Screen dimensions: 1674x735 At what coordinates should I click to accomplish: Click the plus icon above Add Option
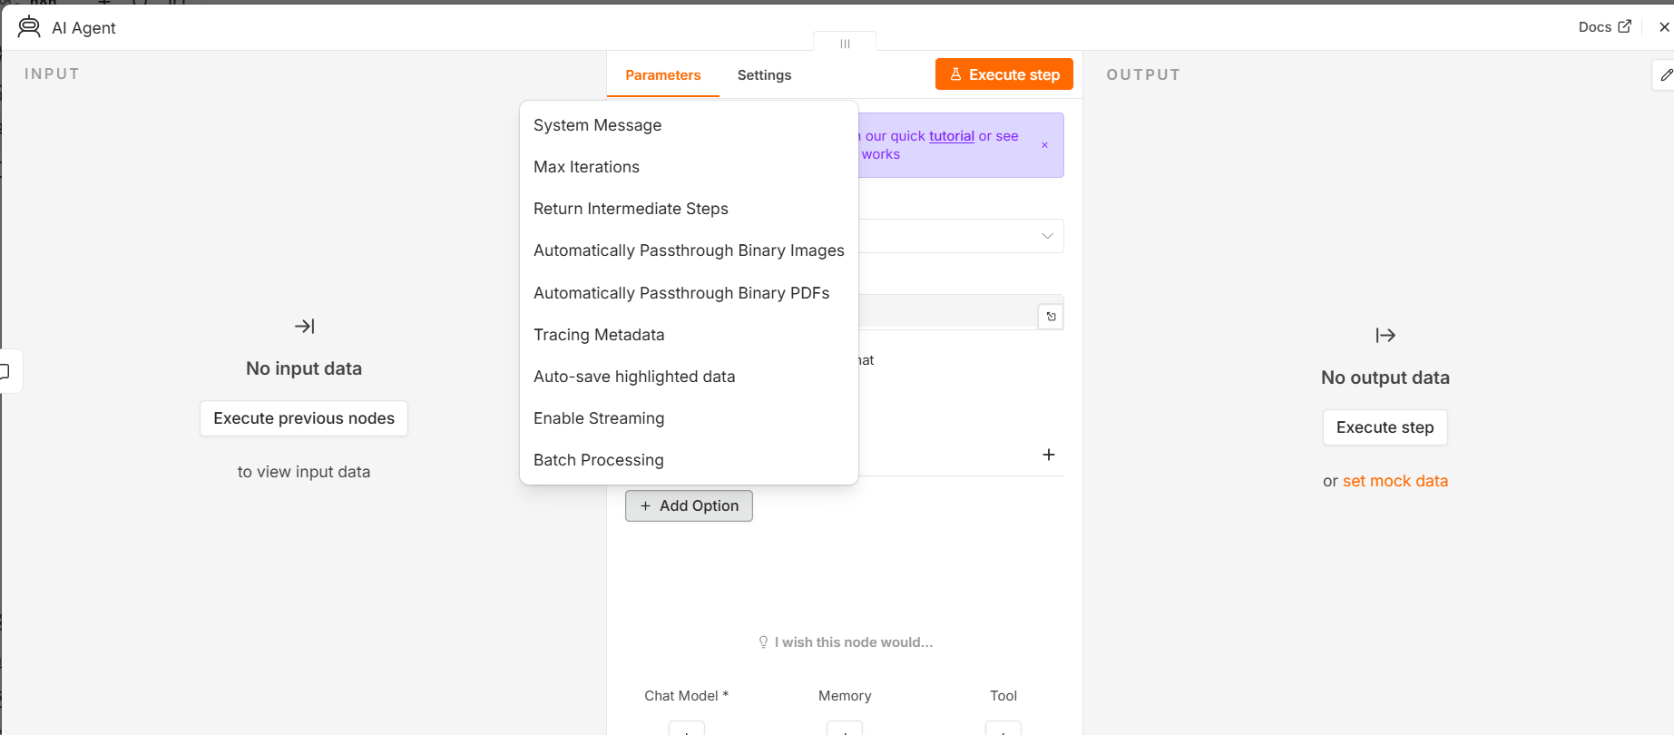pyautogui.click(x=1049, y=455)
